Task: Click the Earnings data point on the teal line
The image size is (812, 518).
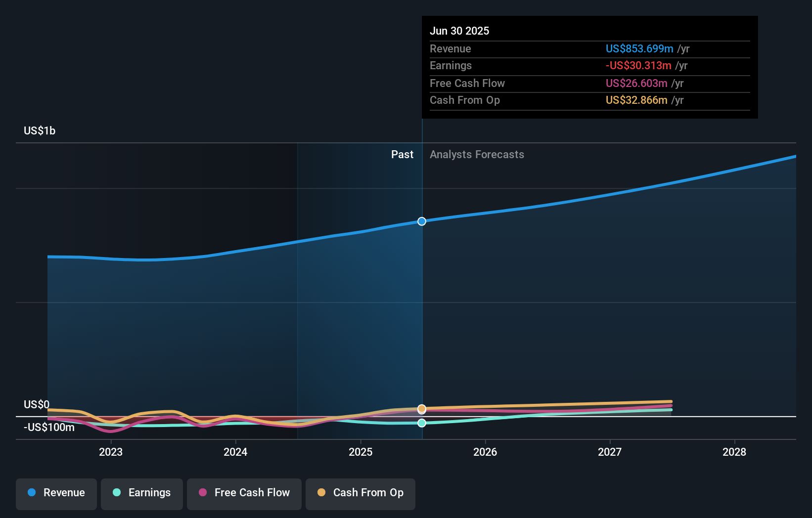Action: point(422,423)
